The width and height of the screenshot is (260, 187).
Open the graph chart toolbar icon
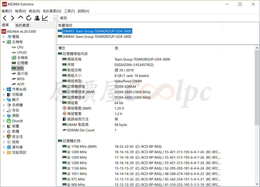(x=45, y=18)
